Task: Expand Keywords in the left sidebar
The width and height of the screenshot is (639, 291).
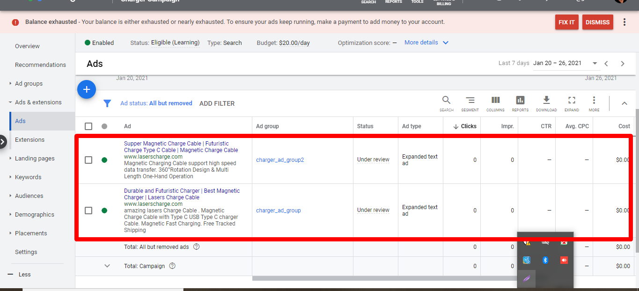Action: [x=28, y=177]
